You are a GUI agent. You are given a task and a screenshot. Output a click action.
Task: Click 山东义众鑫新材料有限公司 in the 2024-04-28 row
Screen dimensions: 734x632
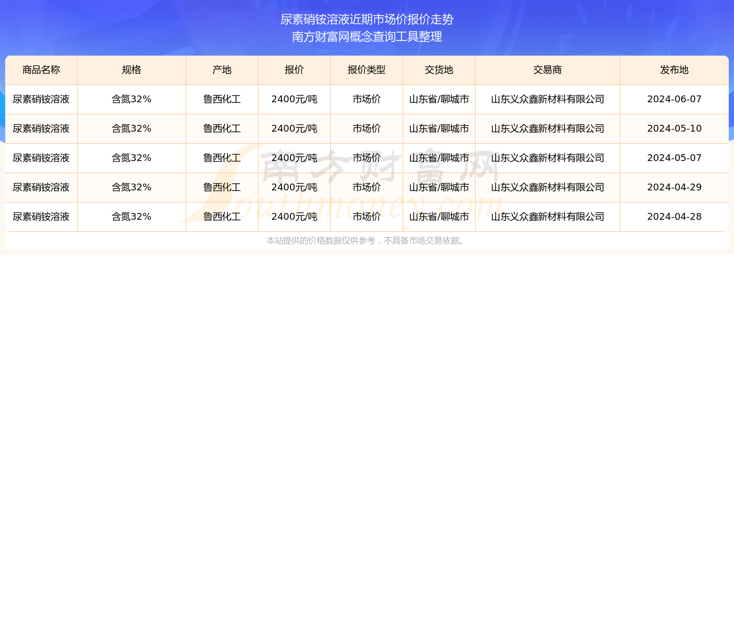547,217
